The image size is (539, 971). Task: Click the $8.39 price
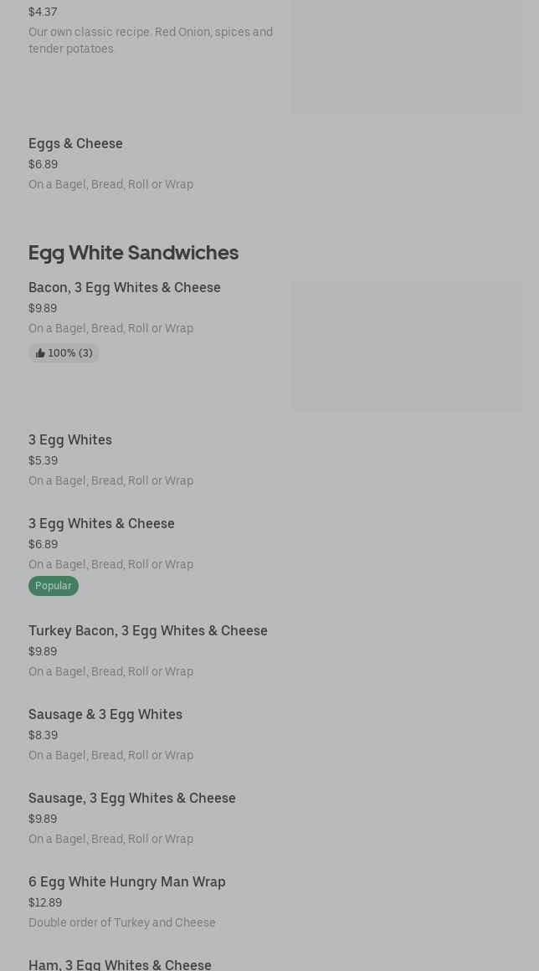[43, 735]
